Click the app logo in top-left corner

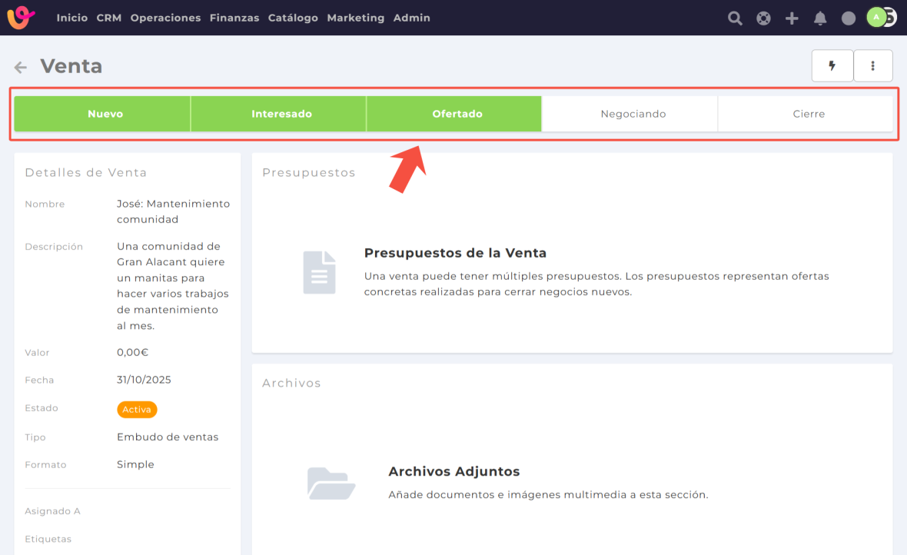tap(21, 17)
